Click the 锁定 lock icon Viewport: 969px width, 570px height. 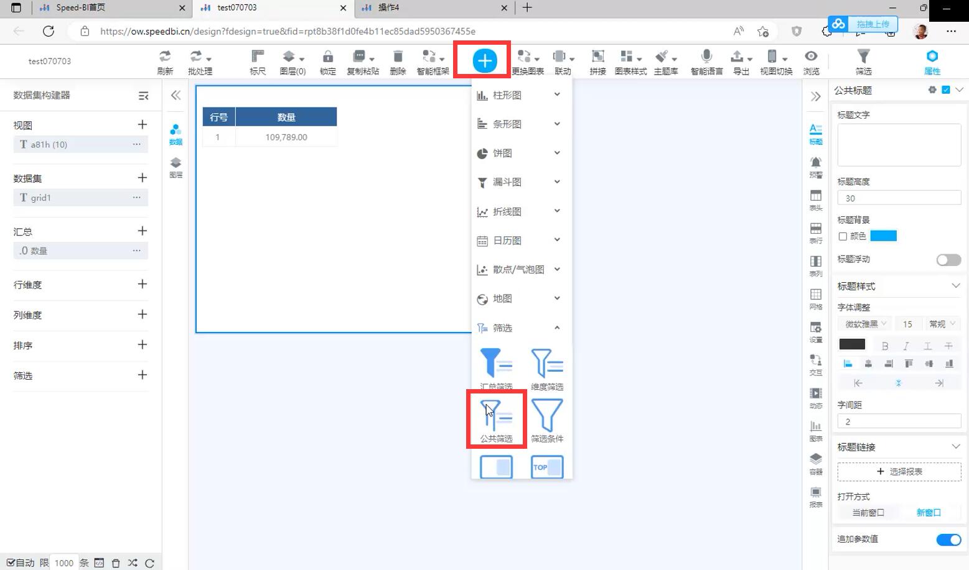(x=327, y=62)
